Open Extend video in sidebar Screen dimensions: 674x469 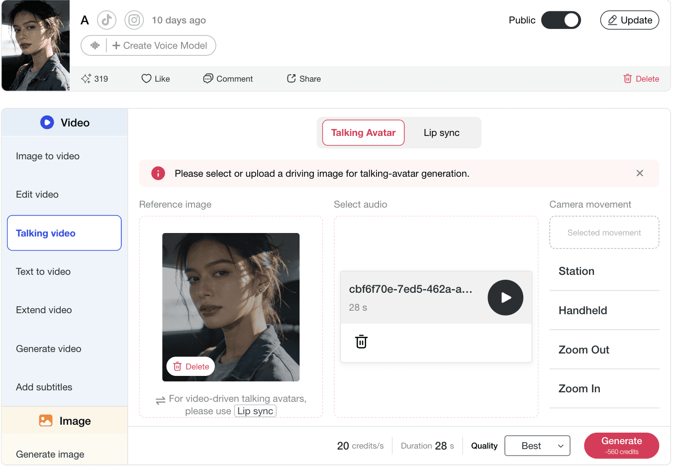click(x=64, y=310)
